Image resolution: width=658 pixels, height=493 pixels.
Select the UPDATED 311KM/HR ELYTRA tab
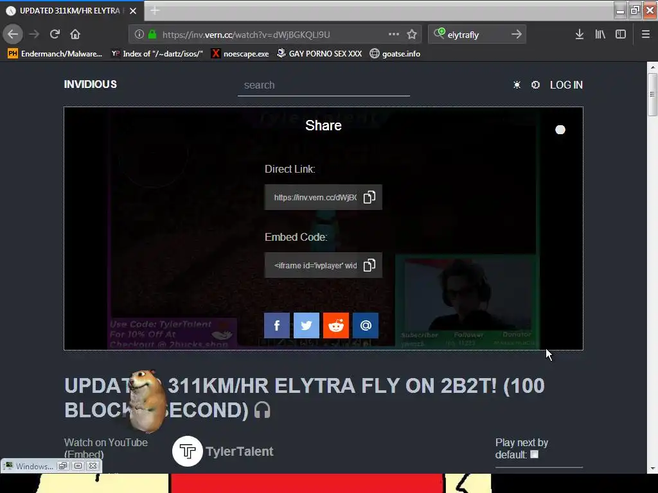tap(72, 11)
